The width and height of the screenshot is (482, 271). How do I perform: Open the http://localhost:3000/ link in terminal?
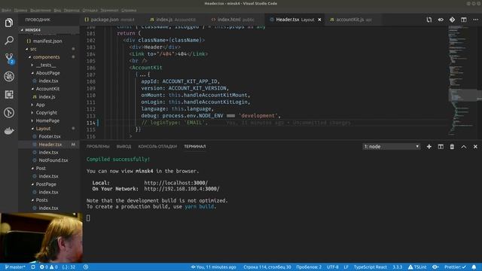click(176, 183)
